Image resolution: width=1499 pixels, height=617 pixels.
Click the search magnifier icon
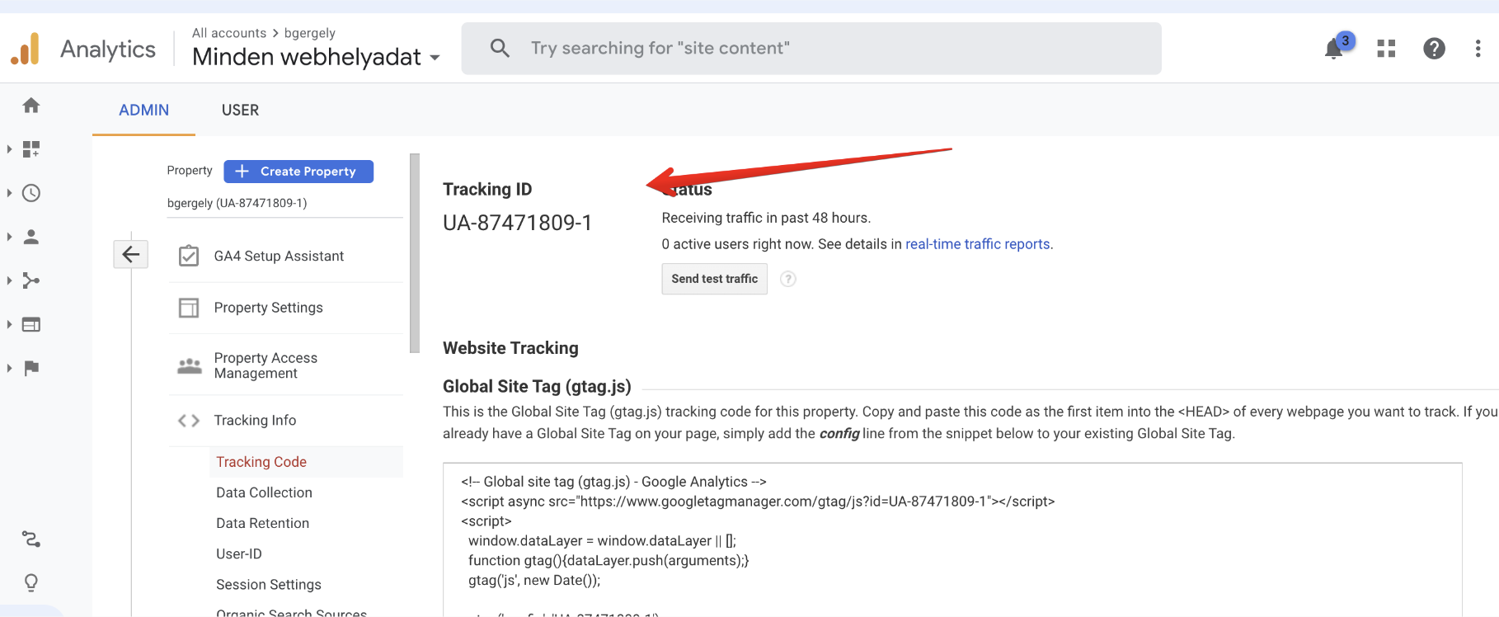(x=500, y=48)
